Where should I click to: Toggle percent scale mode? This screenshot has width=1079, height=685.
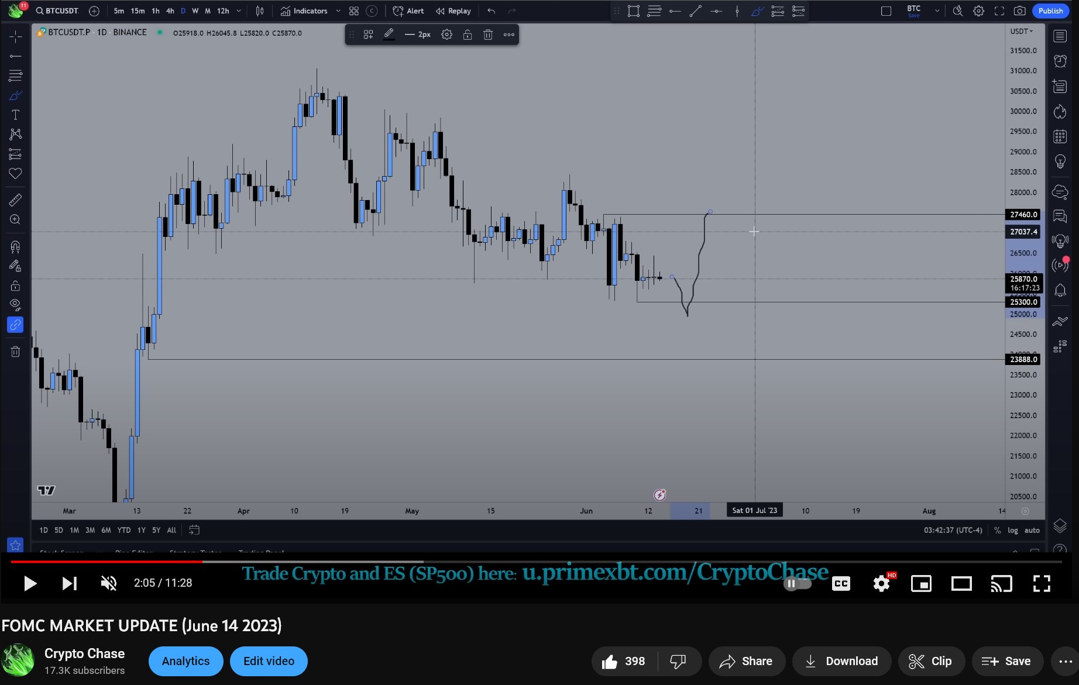[997, 530]
